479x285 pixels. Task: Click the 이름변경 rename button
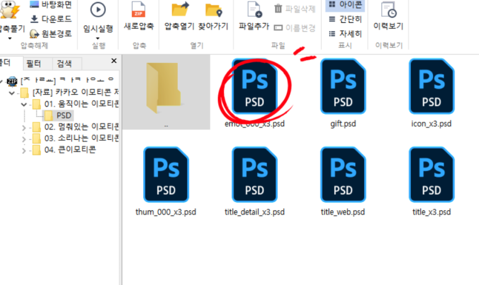[294, 28]
